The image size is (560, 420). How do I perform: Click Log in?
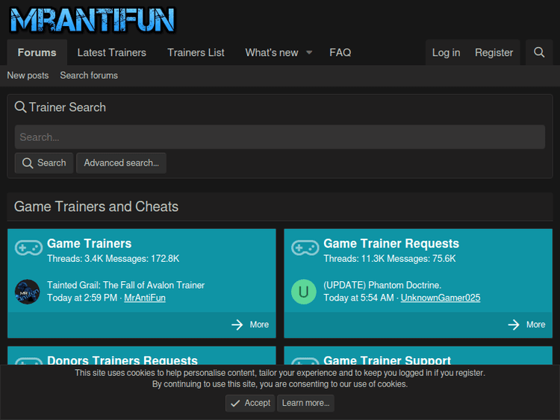[446, 52]
